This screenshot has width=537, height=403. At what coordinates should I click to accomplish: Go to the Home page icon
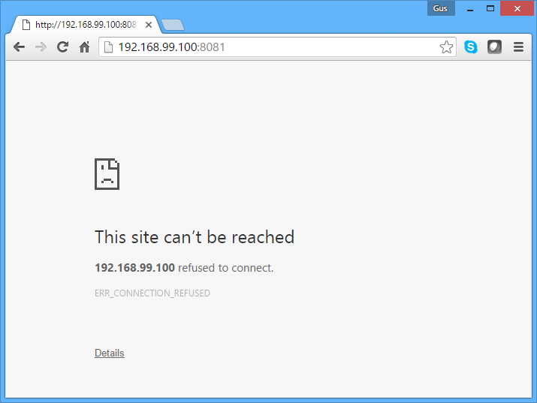point(85,47)
